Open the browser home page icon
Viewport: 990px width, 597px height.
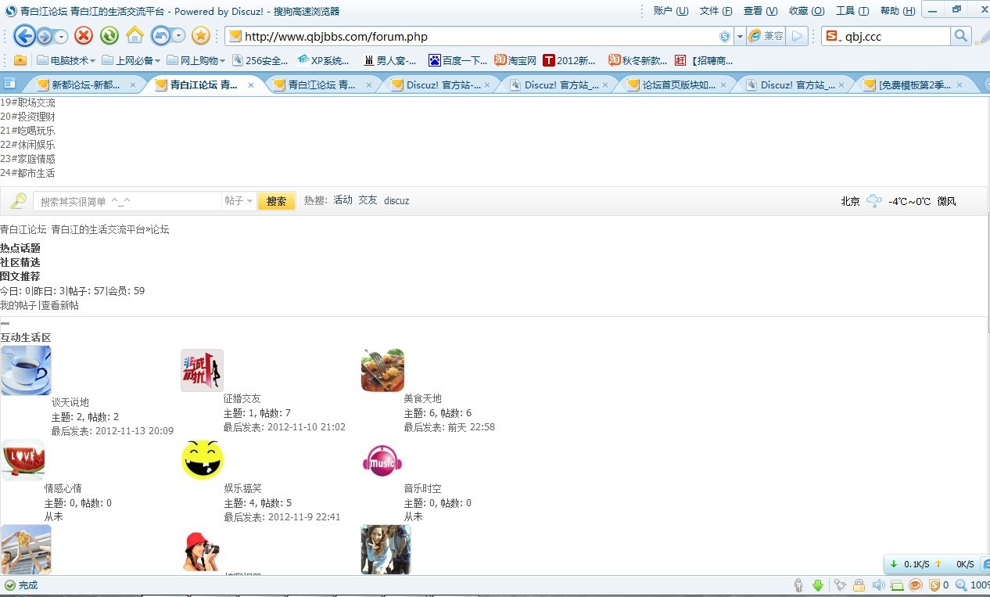(x=135, y=36)
